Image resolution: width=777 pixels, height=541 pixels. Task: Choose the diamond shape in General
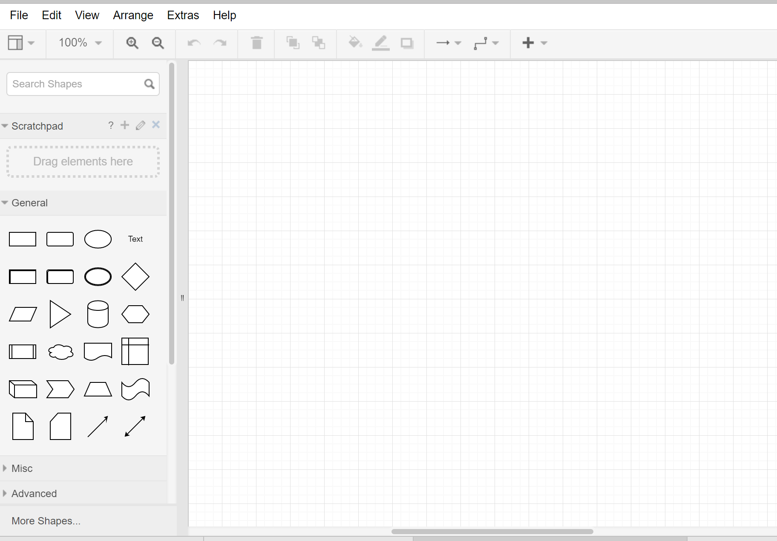(x=135, y=277)
